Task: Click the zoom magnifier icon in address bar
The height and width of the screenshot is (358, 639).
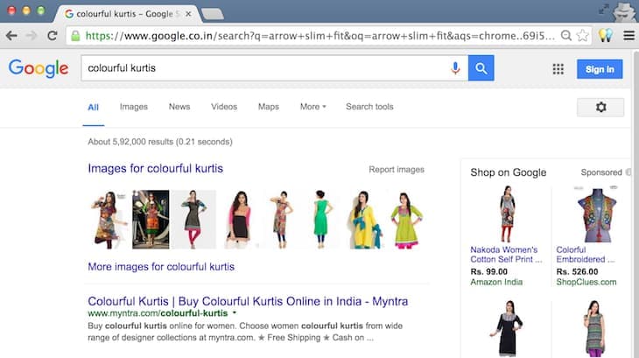Action: click(x=566, y=36)
